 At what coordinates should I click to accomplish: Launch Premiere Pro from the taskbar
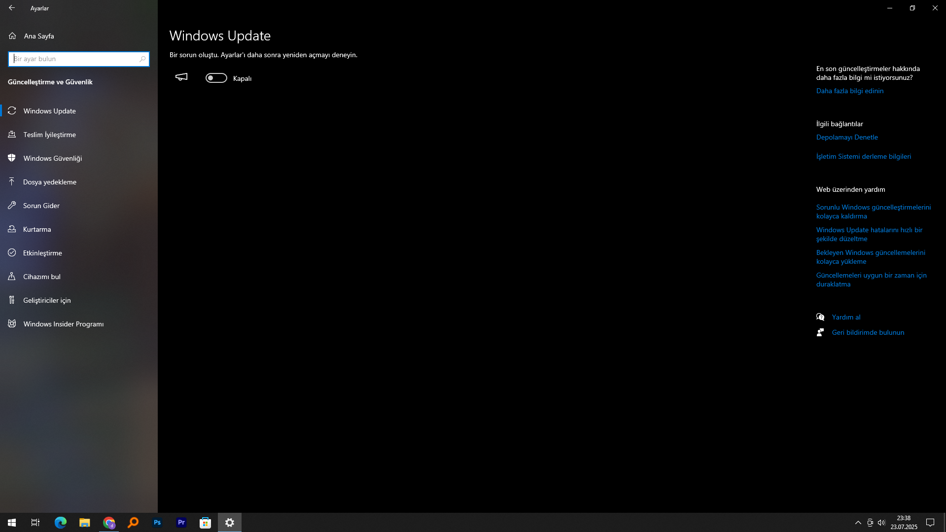tap(181, 523)
